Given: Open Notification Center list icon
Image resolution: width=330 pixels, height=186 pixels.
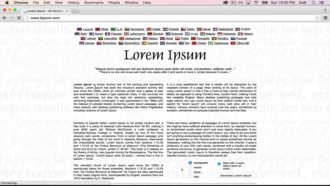Looking at the screenshot, I should [x=322, y=3].
